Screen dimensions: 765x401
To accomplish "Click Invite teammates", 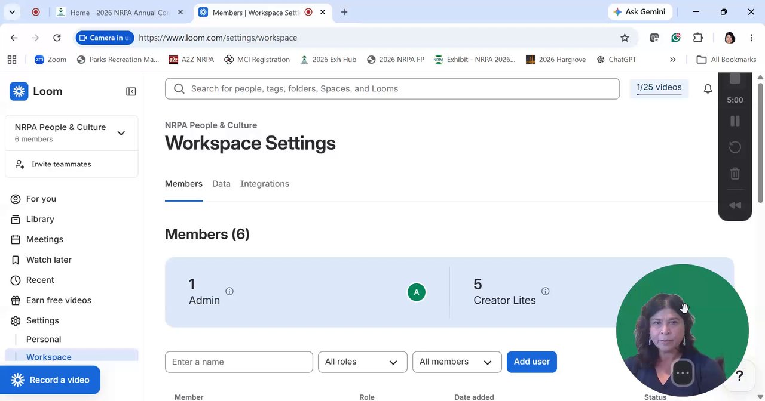I will (72, 164).
